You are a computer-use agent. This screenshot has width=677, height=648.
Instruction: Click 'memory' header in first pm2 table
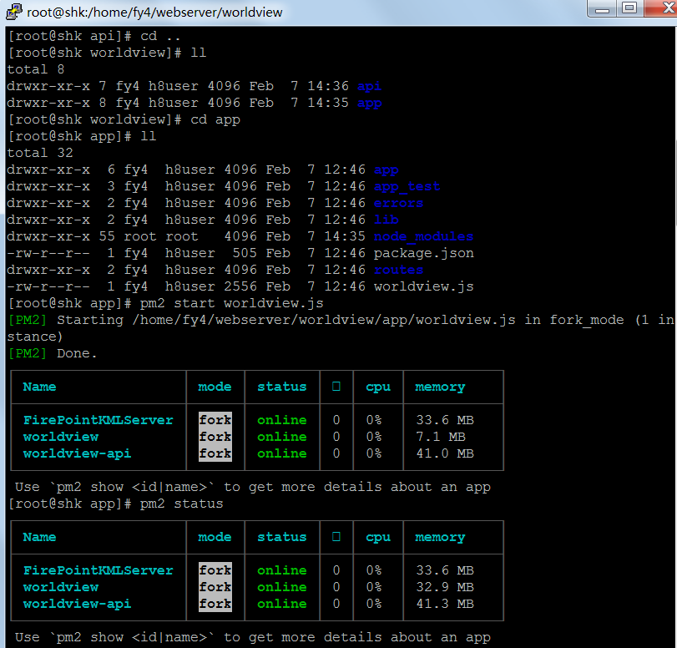(x=440, y=387)
